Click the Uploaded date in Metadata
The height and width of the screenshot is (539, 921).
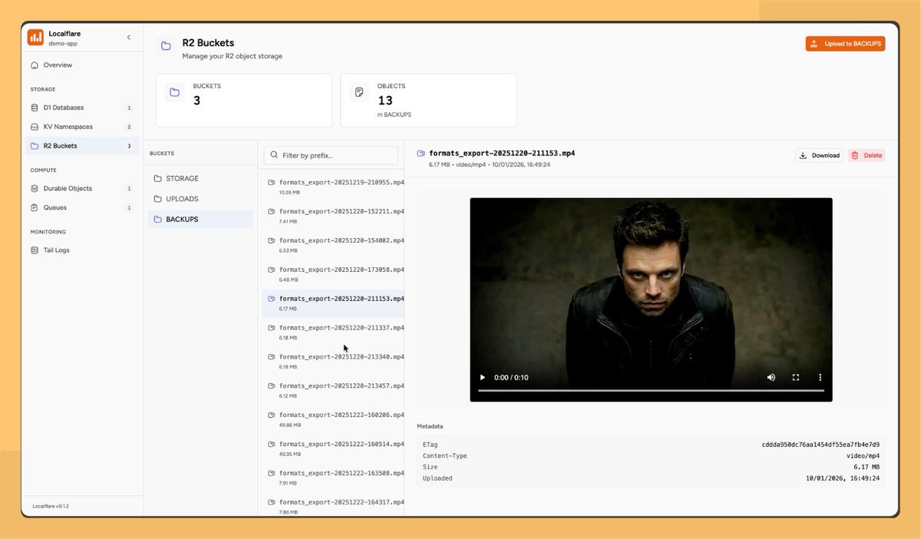(843, 478)
